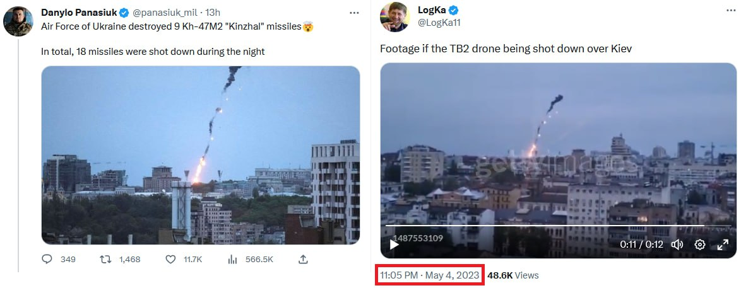Mute the video volume

677,245
